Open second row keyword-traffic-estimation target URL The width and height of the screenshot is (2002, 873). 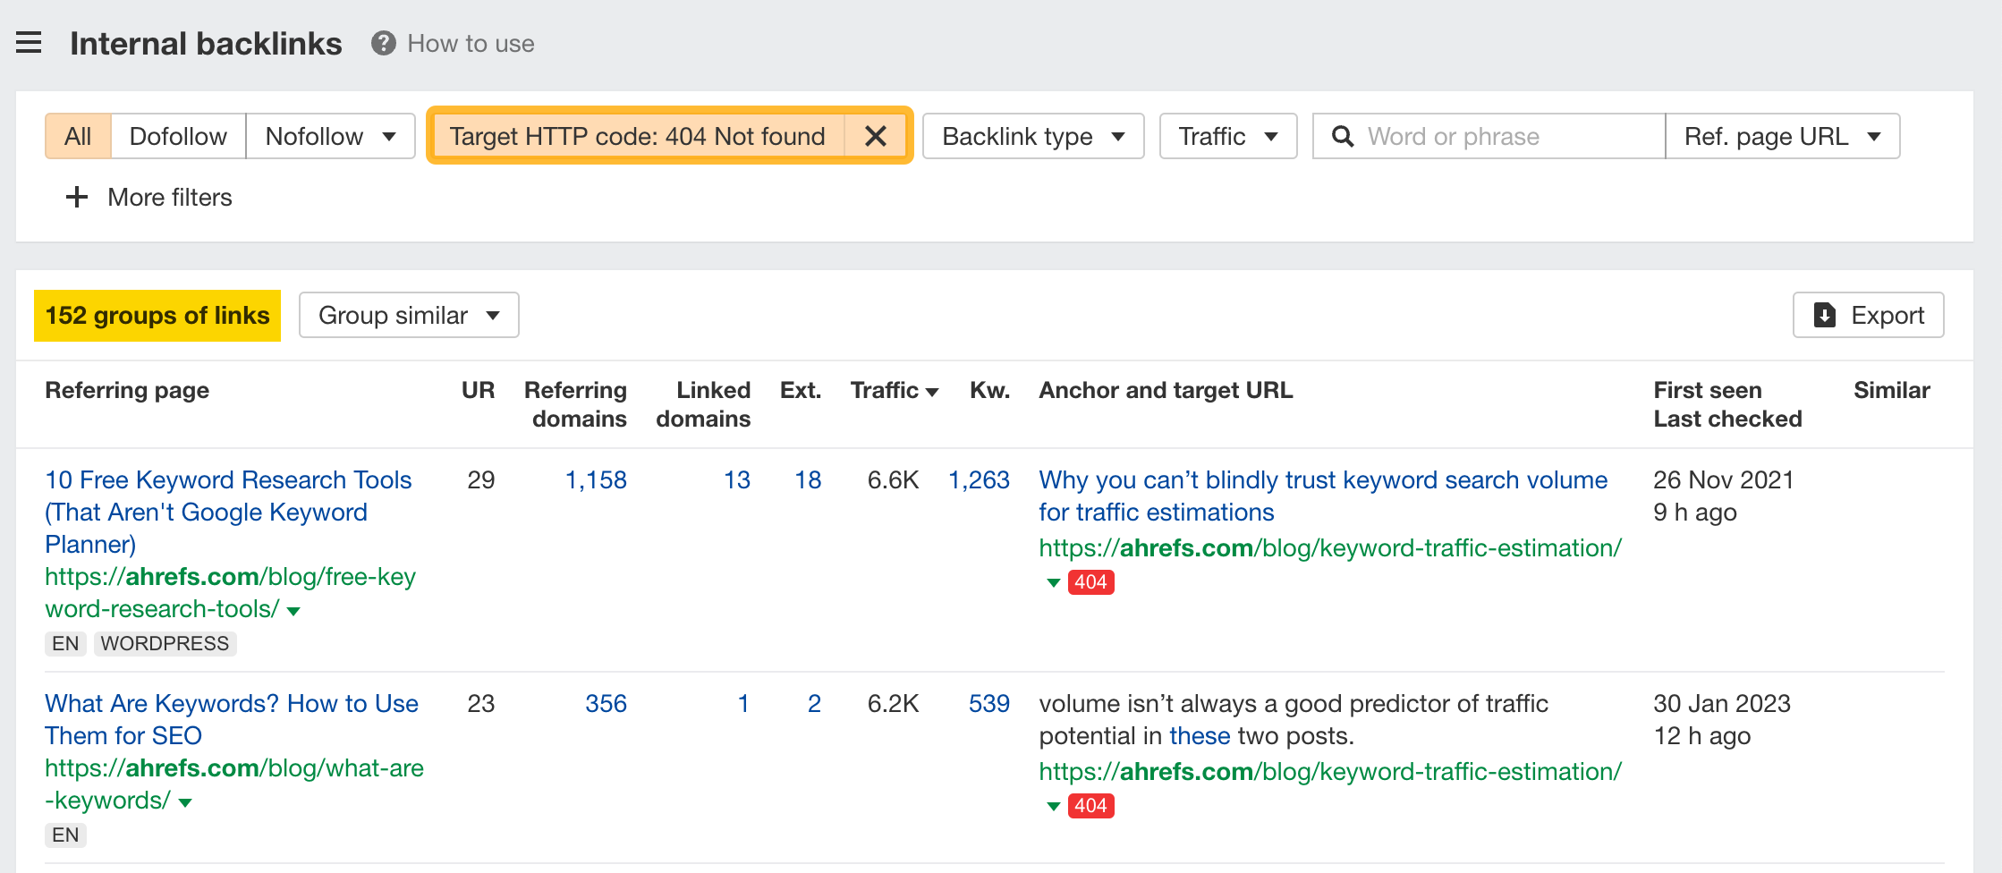point(1330,771)
